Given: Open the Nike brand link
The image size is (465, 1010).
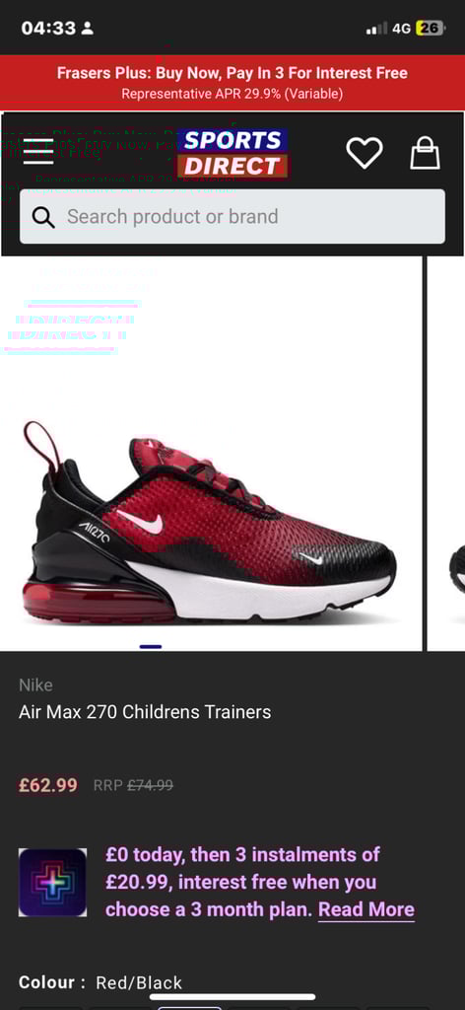Looking at the screenshot, I should click(x=36, y=685).
